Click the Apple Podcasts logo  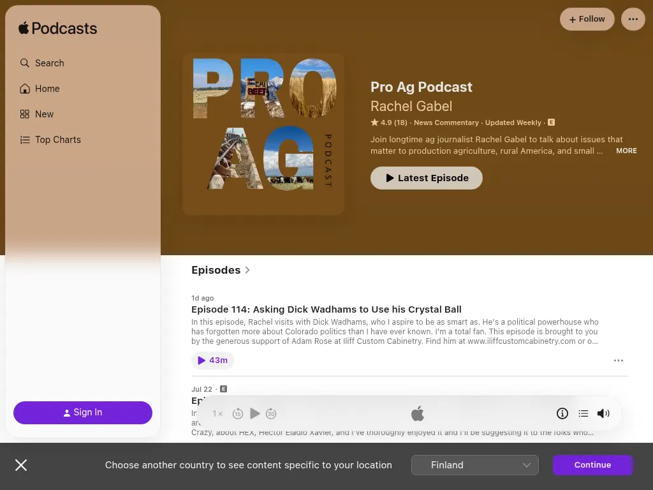[x=57, y=28]
